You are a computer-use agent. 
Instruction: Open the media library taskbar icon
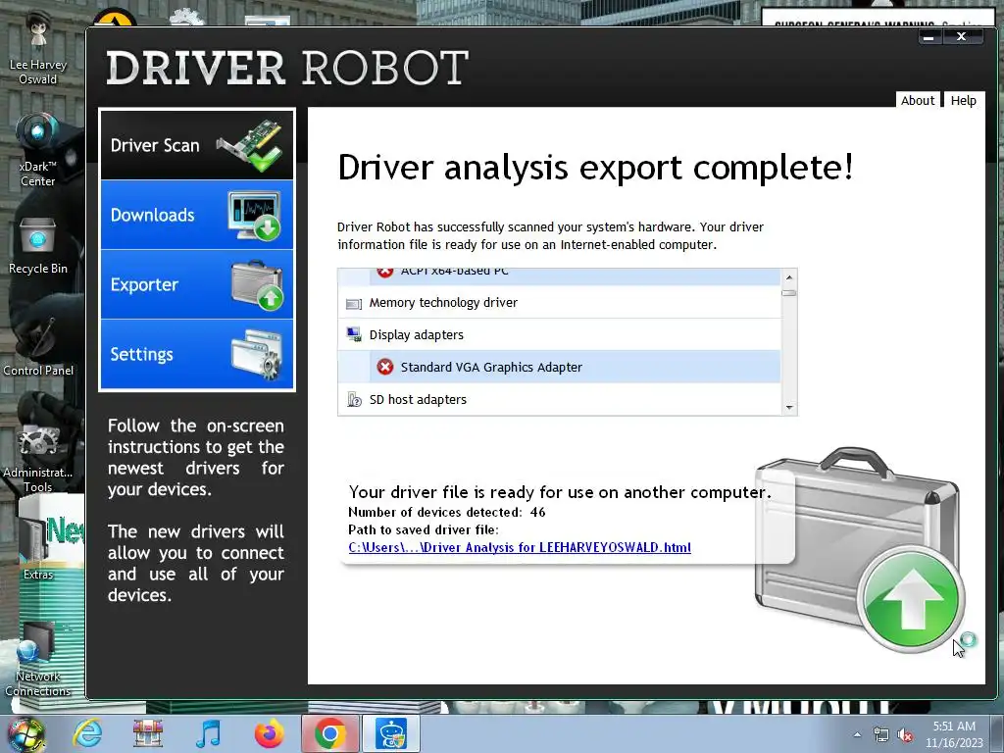(x=148, y=733)
